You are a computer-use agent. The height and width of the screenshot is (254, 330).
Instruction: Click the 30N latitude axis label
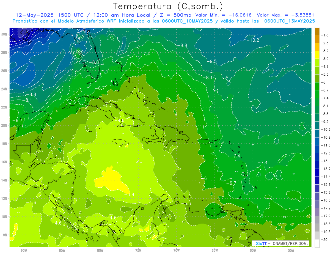tap(4, 34)
